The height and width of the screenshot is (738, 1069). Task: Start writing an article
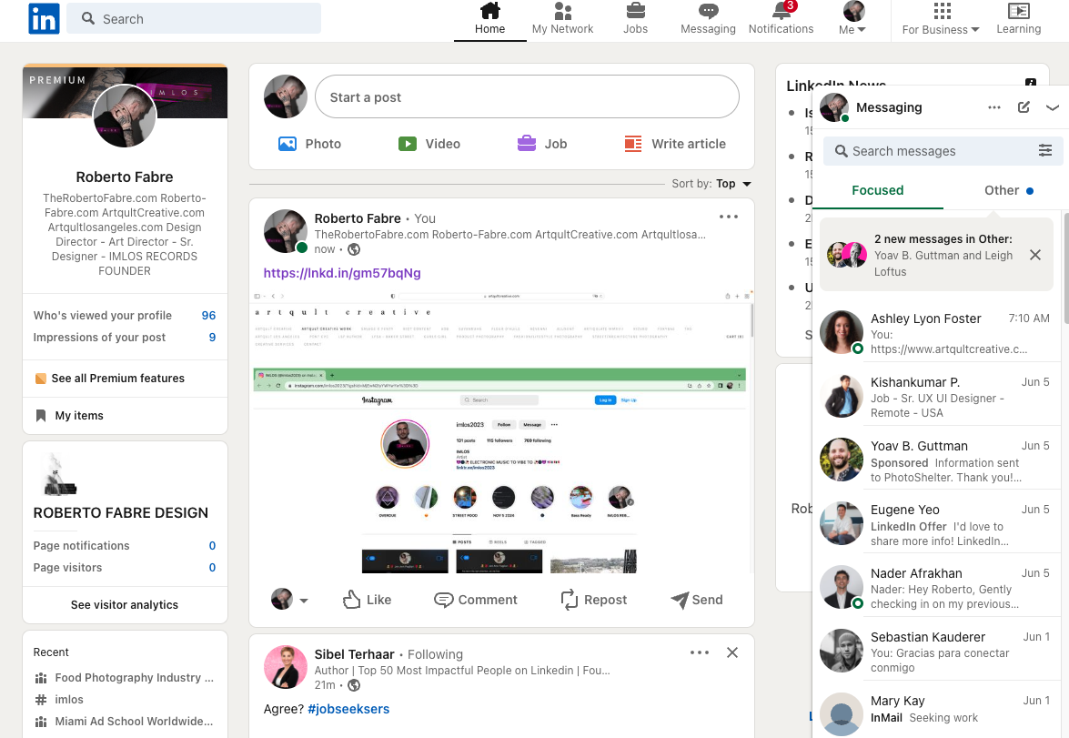(675, 144)
